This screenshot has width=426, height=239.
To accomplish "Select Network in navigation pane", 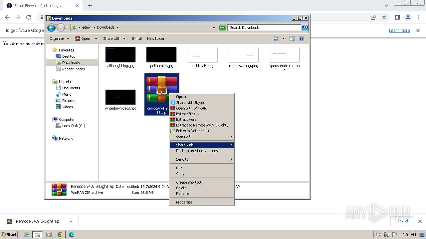I will click(66, 138).
